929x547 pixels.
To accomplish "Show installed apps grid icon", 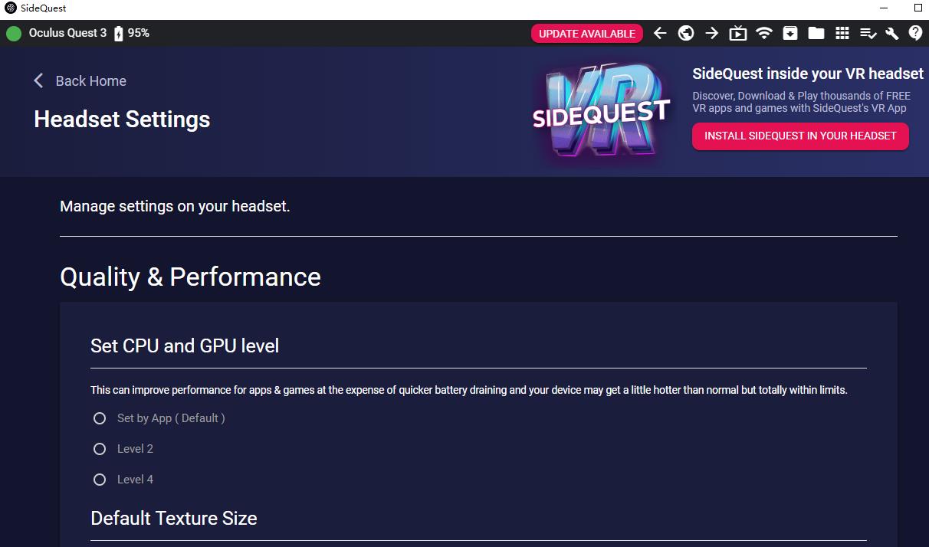I will 842,33.
